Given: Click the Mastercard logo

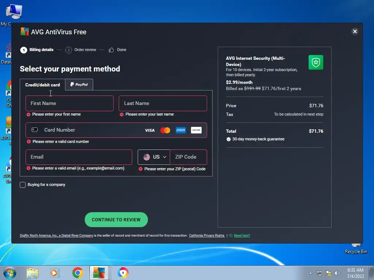Looking at the screenshot, I should point(165,130).
